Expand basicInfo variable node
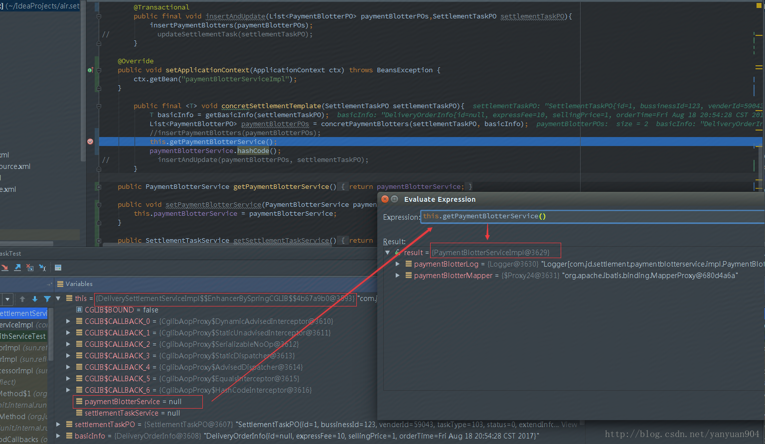This screenshot has height=444, width=765. pyautogui.click(x=58, y=436)
